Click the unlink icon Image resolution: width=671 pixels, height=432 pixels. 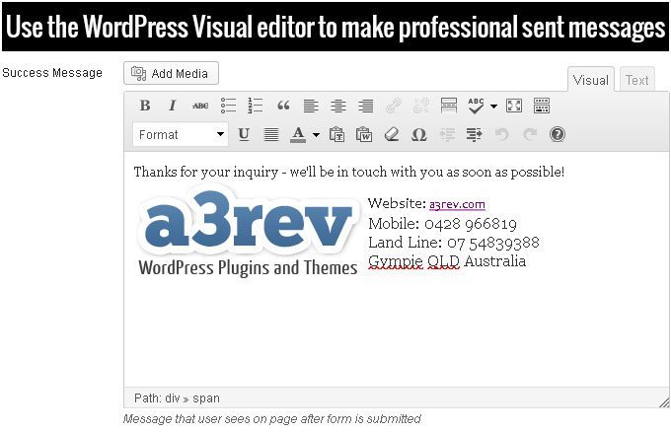coord(421,106)
